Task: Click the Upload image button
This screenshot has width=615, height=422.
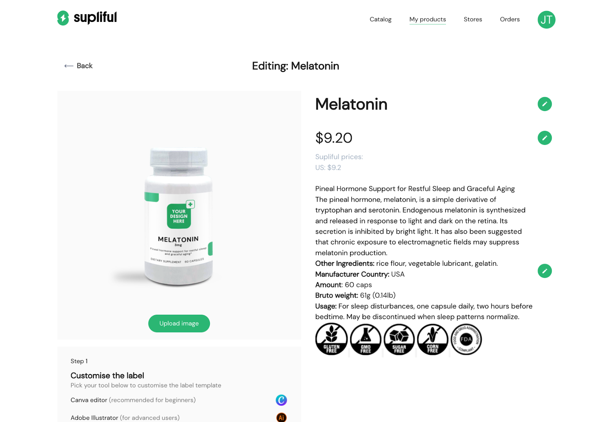Action: pos(179,323)
